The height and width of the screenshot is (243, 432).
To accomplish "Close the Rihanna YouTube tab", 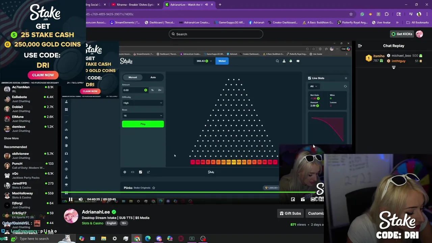I will point(158,5).
